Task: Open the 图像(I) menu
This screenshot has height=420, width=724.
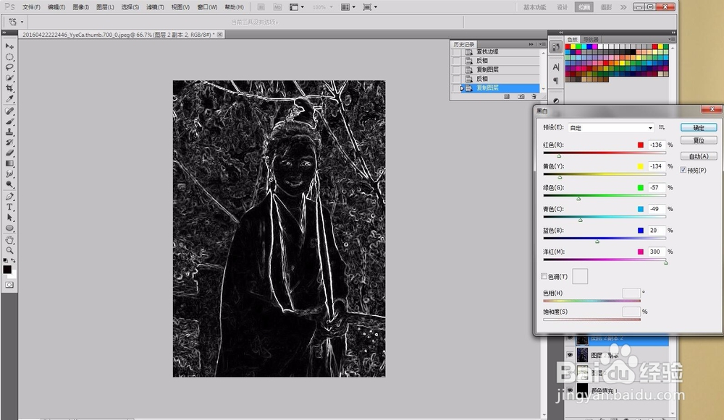Action: point(81,7)
